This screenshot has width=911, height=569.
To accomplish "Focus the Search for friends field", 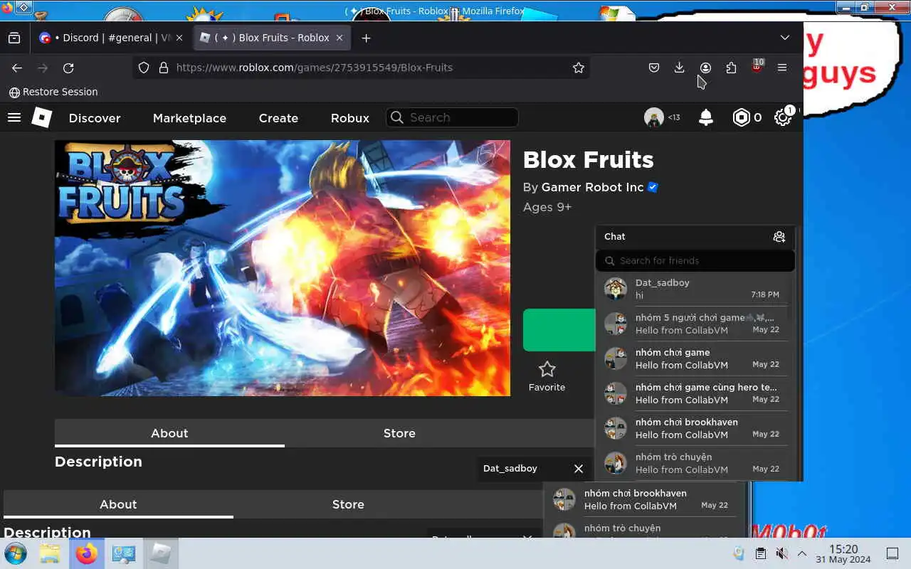I will click(695, 261).
